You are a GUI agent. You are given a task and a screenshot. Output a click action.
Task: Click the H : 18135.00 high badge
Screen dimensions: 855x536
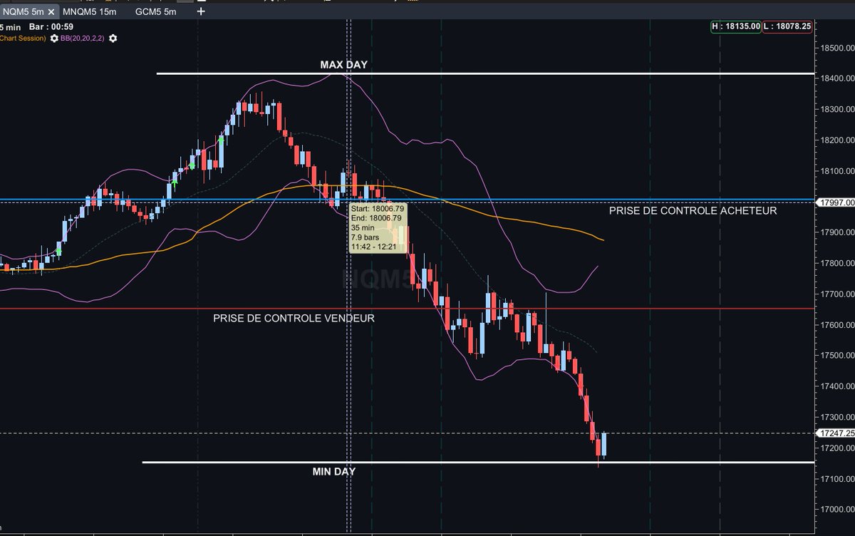[x=735, y=26]
